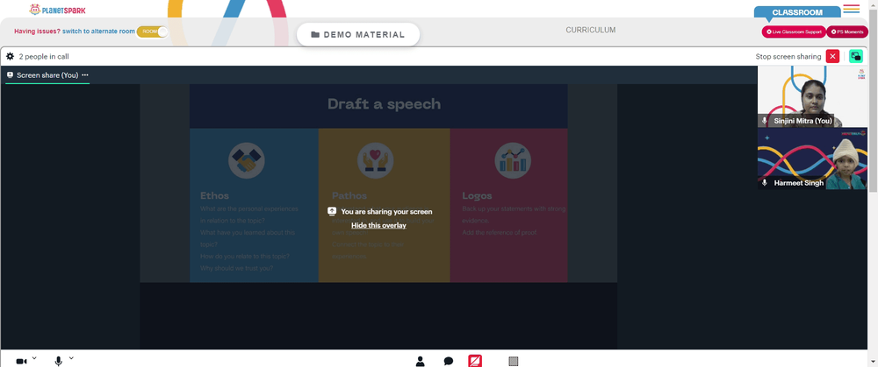
Task: Click the scrollbar up arrow
Action: coord(873,3)
